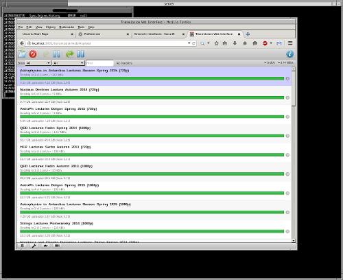This screenshot has height=280, width=343.
Task: Open a torrent with the folder icon
Action: [x=22, y=54]
